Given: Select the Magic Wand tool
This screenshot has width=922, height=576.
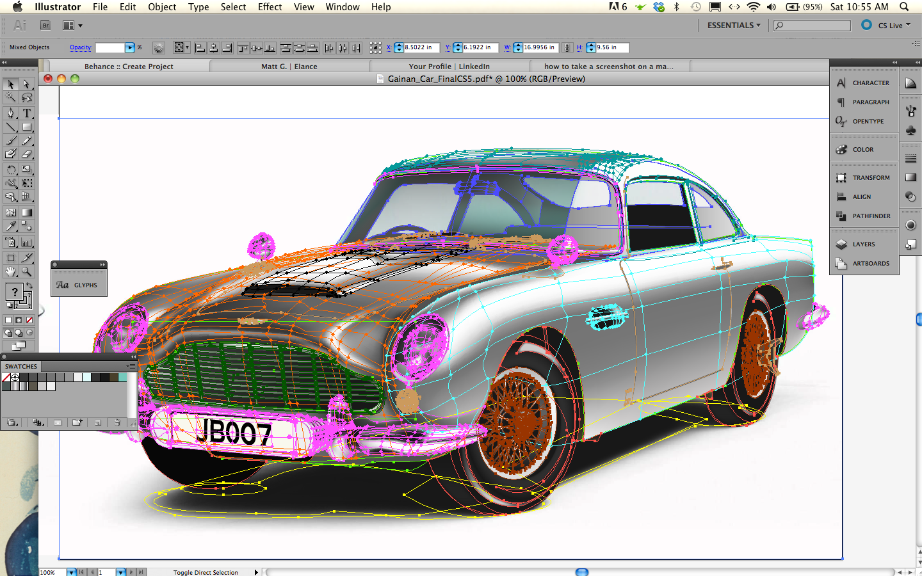Looking at the screenshot, I should click(11, 97).
